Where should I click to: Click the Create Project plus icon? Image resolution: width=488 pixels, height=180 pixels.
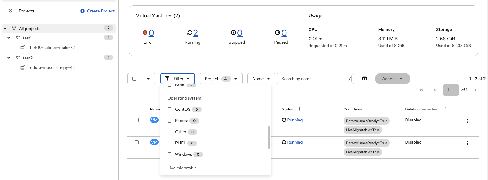(x=82, y=11)
